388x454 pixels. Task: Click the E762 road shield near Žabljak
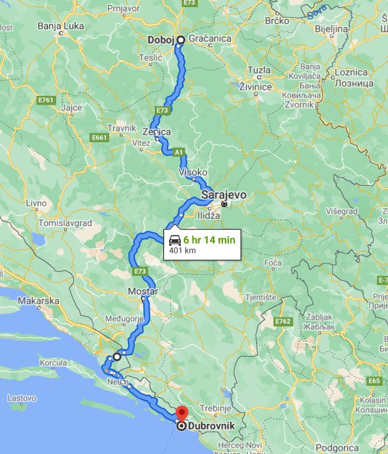282,321
